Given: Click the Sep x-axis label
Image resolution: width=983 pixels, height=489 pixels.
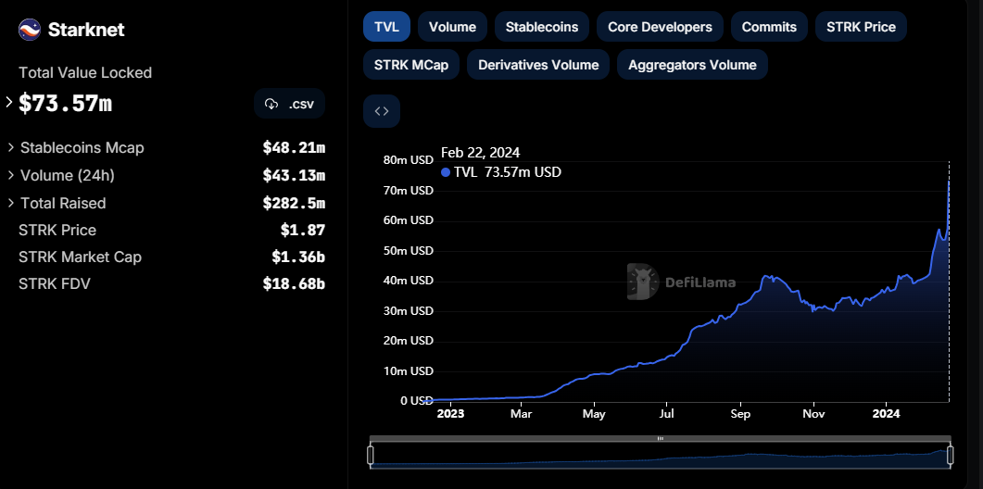Looking at the screenshot, I should pos(740,414).
